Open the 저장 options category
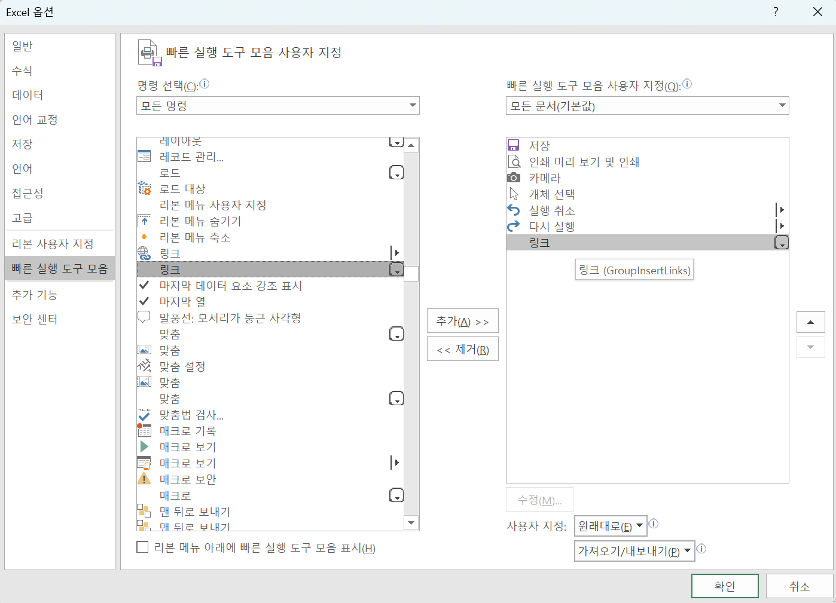The height and width of the screenshot is (603, 836). (60, 144)
